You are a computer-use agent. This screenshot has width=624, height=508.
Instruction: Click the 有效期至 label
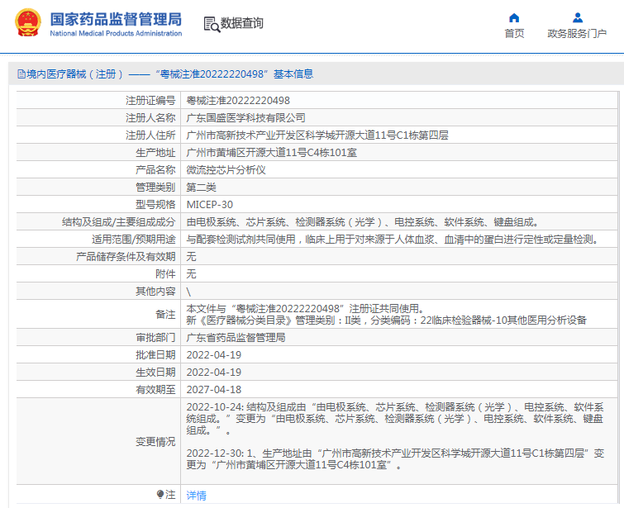155,389
